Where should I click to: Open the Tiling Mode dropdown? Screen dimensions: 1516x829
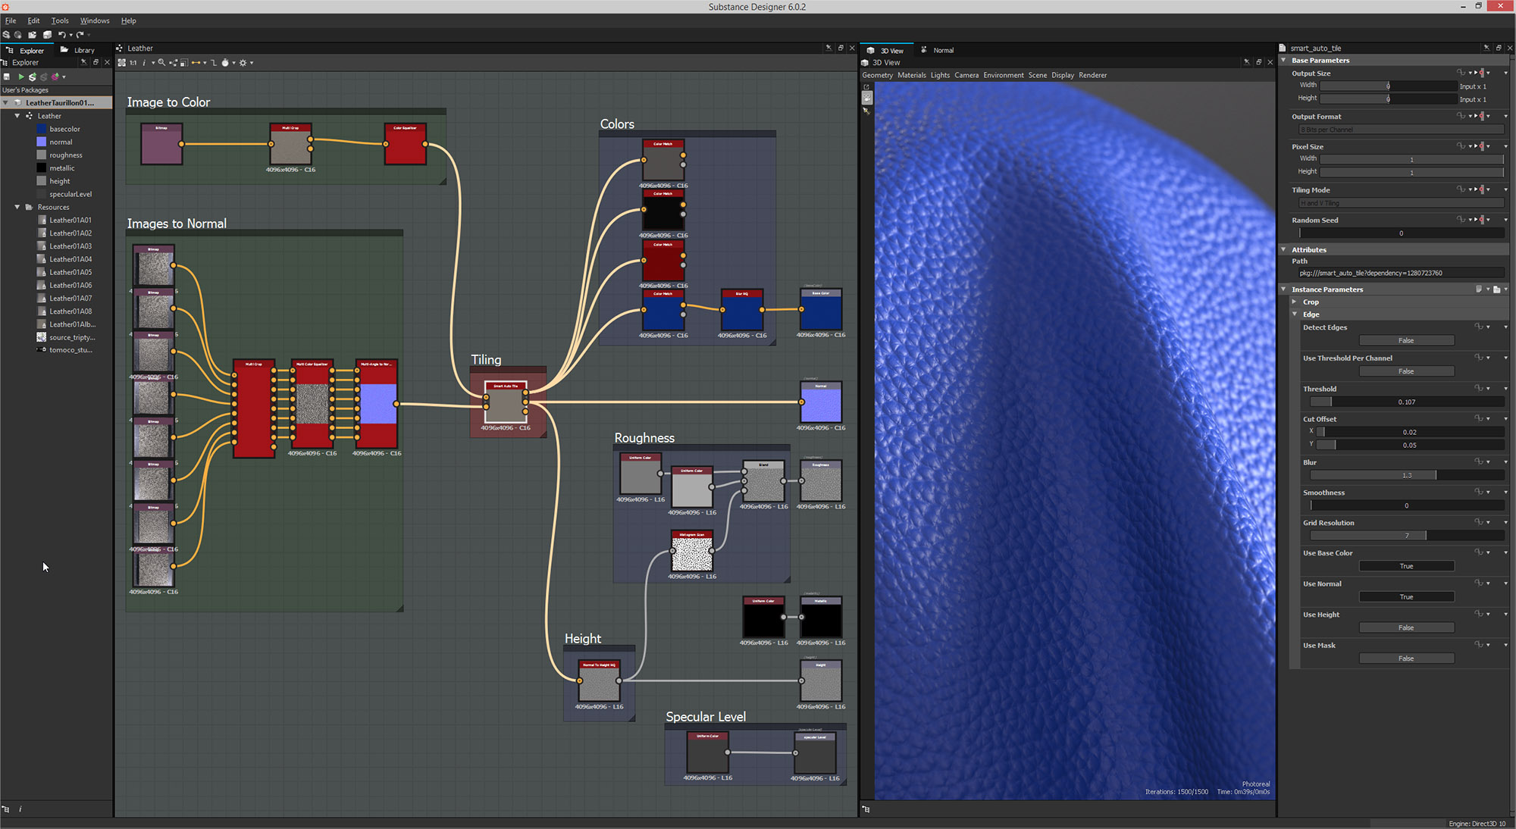(1400, 203)
